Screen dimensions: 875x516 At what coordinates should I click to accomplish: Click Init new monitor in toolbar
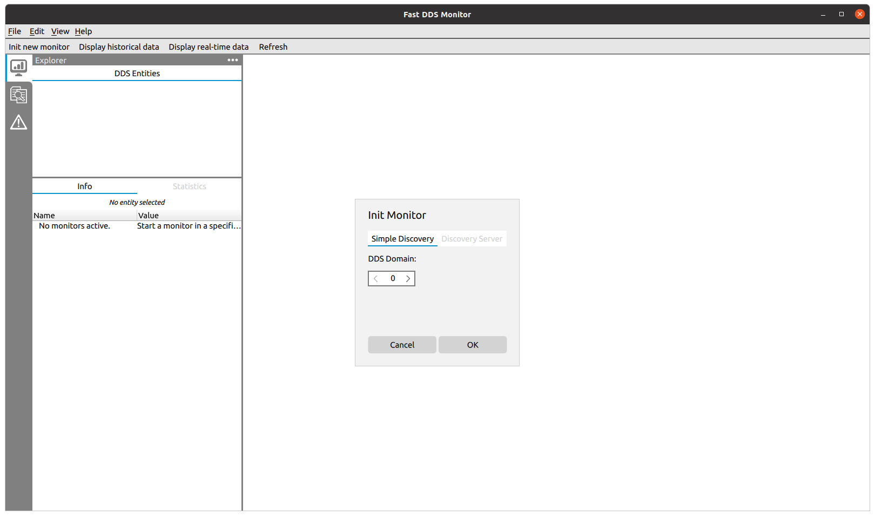39,47
